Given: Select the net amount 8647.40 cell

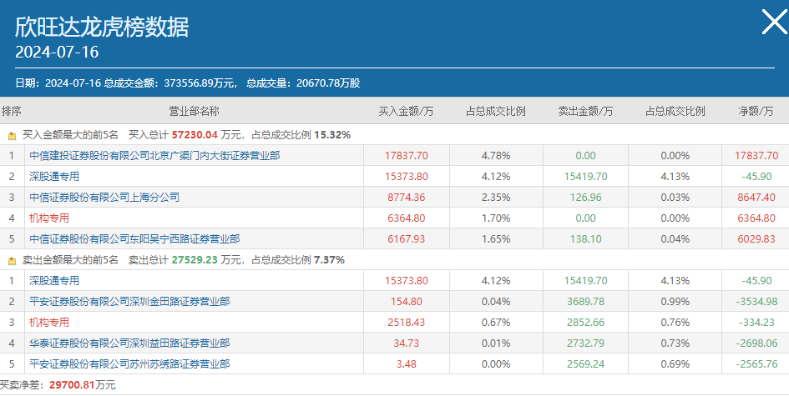Looking at the screenshot, I should click(x=756, y=198).
